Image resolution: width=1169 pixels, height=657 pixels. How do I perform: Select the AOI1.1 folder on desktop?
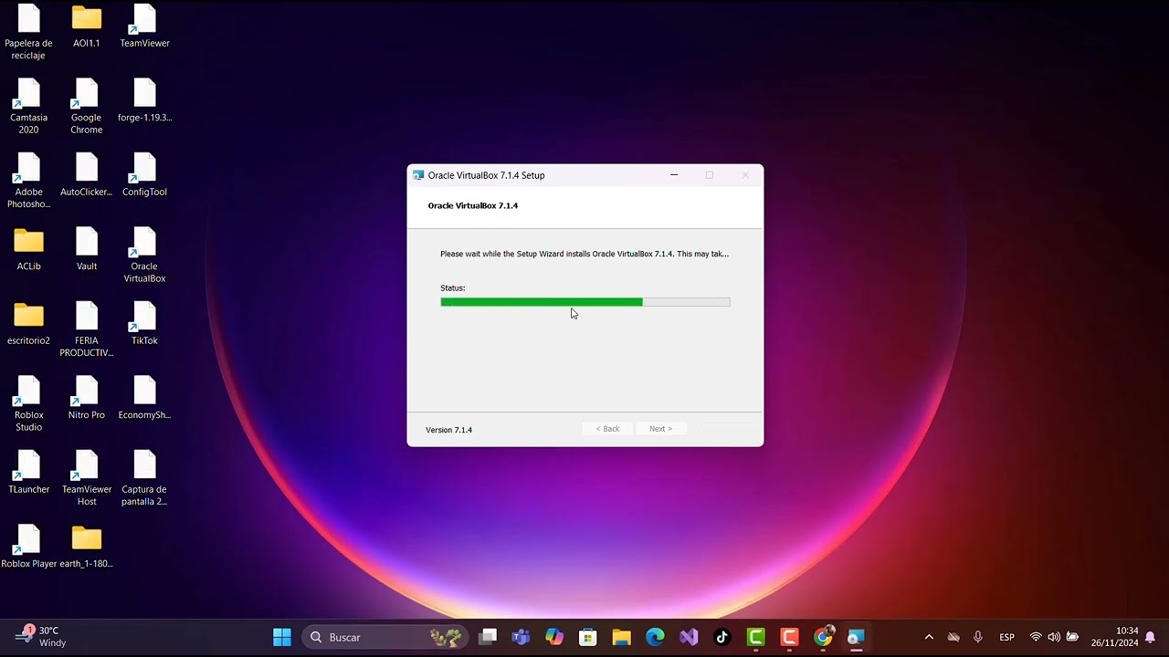(87, 26)
